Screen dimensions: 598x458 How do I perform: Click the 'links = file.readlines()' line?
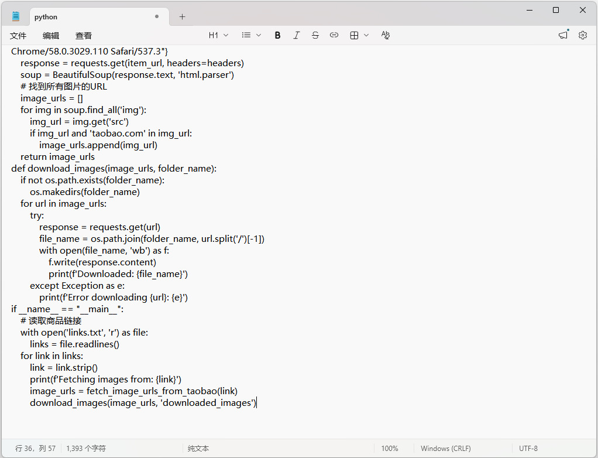(x=75, y=344)
